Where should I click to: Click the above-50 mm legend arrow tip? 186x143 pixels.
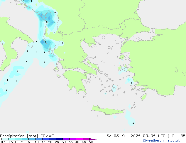pos(93,139)
